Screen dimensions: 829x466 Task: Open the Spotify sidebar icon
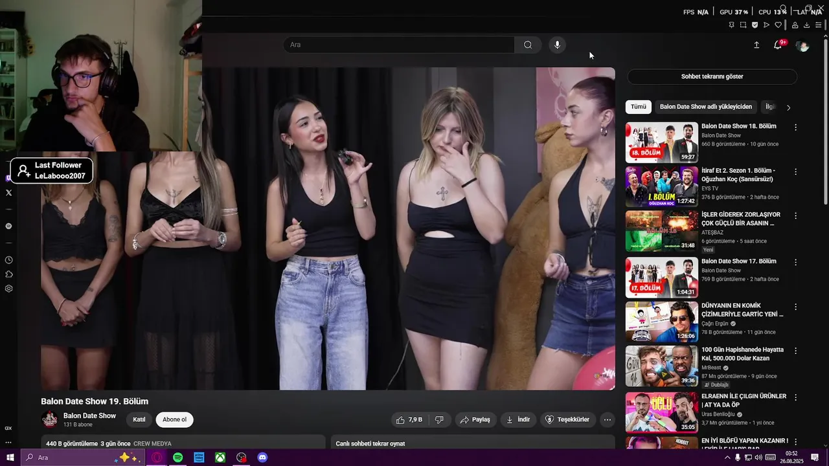coord(8,226)
